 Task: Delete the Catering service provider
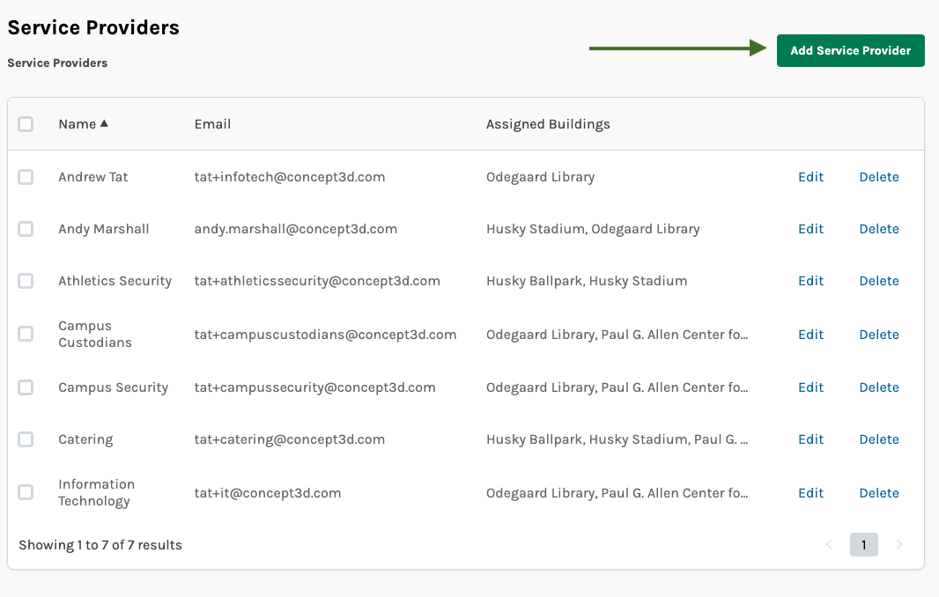[878, 439]
